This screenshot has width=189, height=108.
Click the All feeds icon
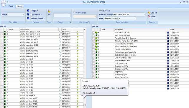point(49,11)
